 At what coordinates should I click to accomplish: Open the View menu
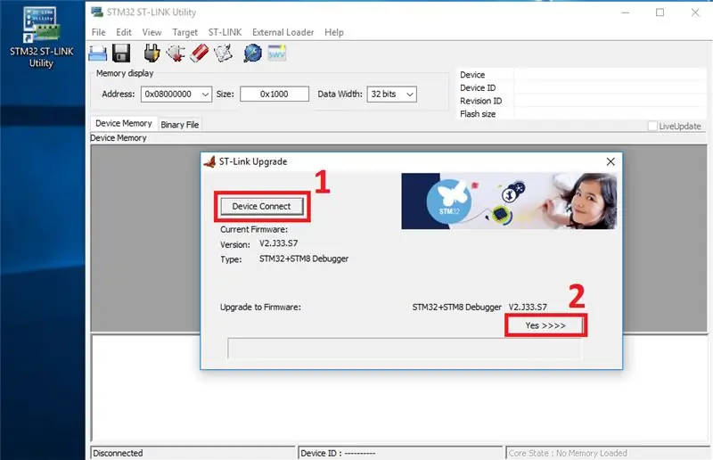tap(152, 32)
